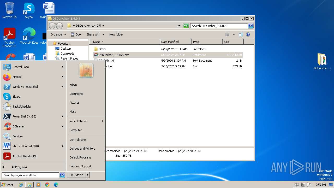
Task: Open the Share with menu
Action: 95,34
